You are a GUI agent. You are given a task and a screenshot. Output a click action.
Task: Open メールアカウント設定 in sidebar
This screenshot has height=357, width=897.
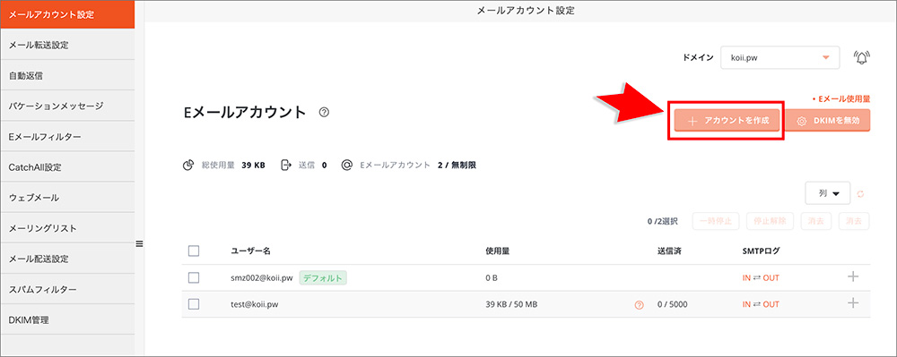pos(67,15)
